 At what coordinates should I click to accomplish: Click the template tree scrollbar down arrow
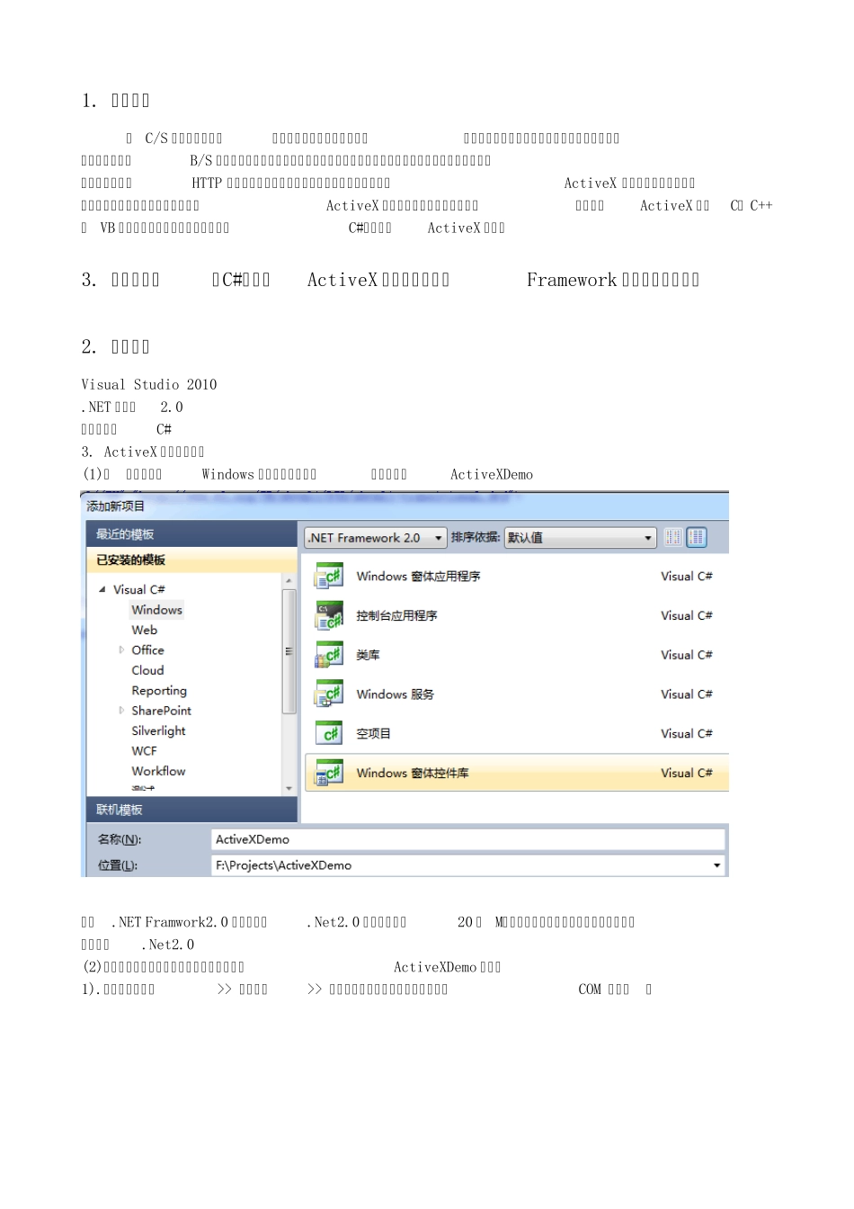click(289, 789)
